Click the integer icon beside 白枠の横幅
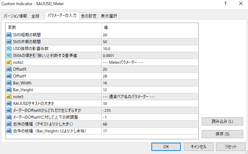 [x=9, y=124]
